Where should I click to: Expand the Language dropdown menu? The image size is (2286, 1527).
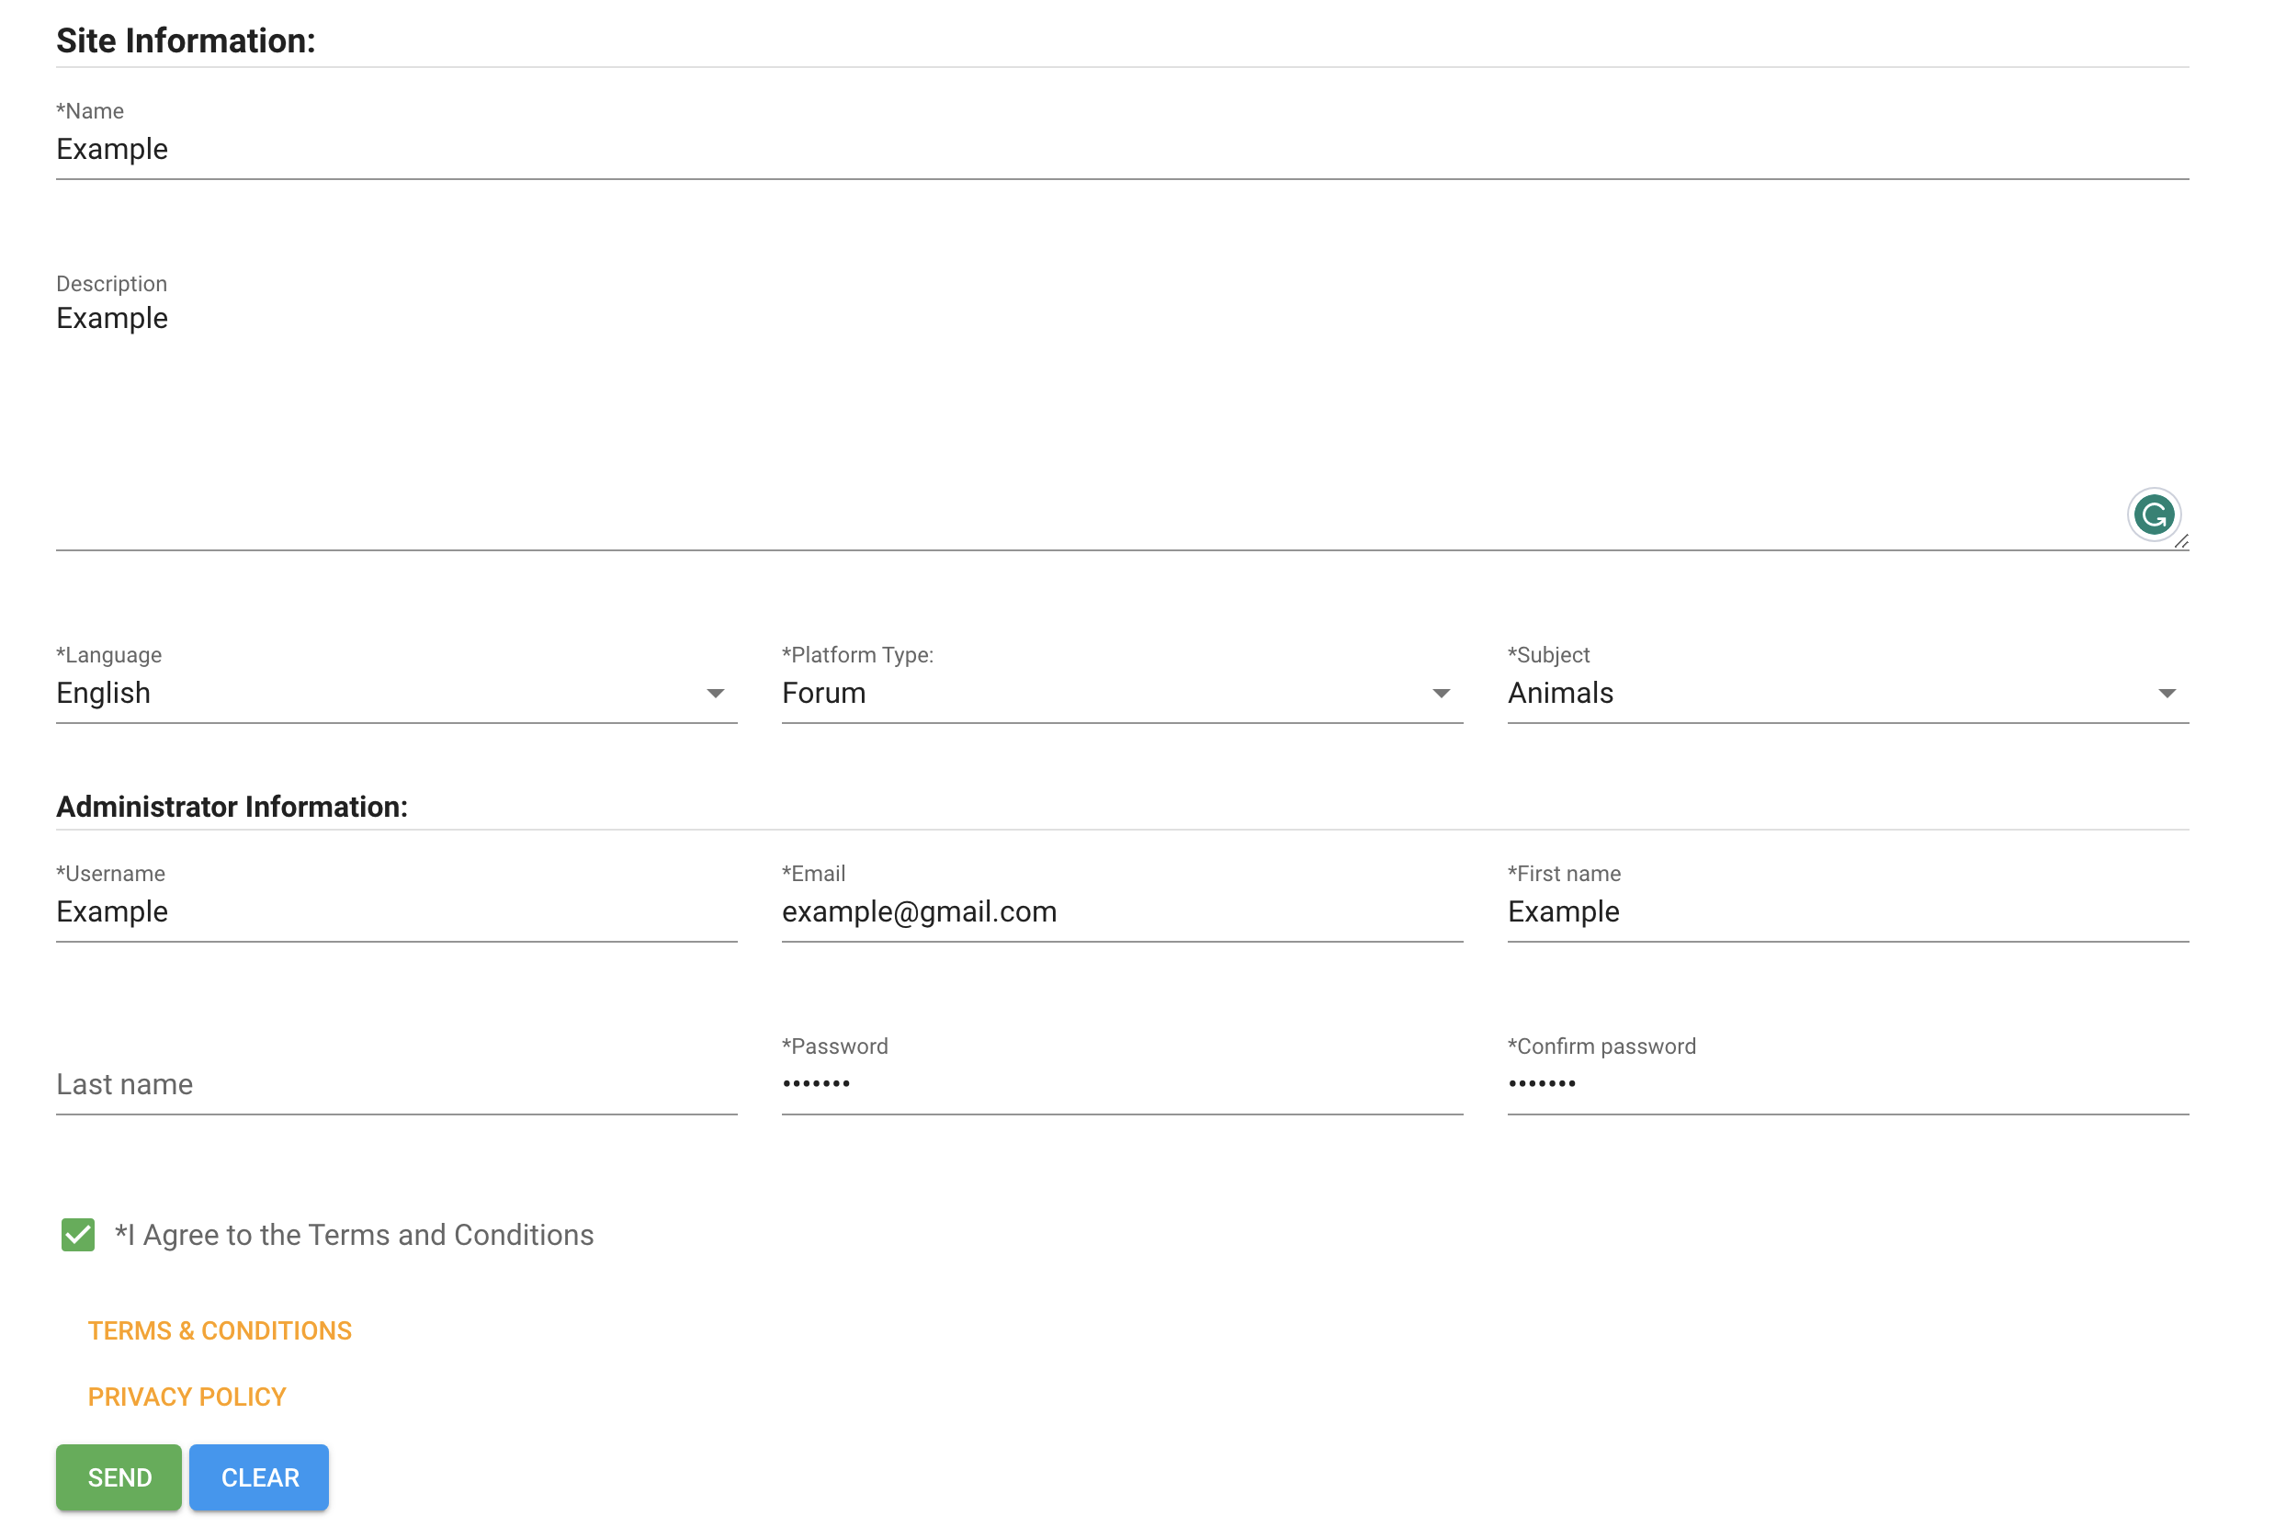coord(718,694)
